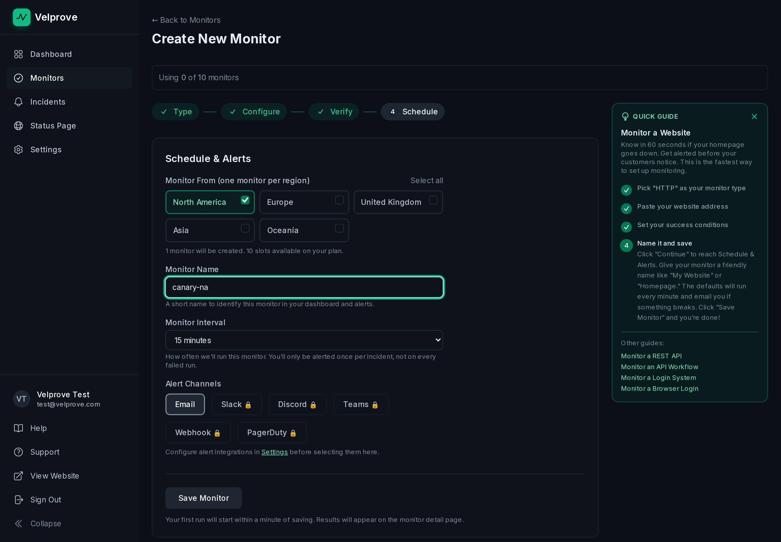Toggle the PagerDuty alert channel

(272, 432)
